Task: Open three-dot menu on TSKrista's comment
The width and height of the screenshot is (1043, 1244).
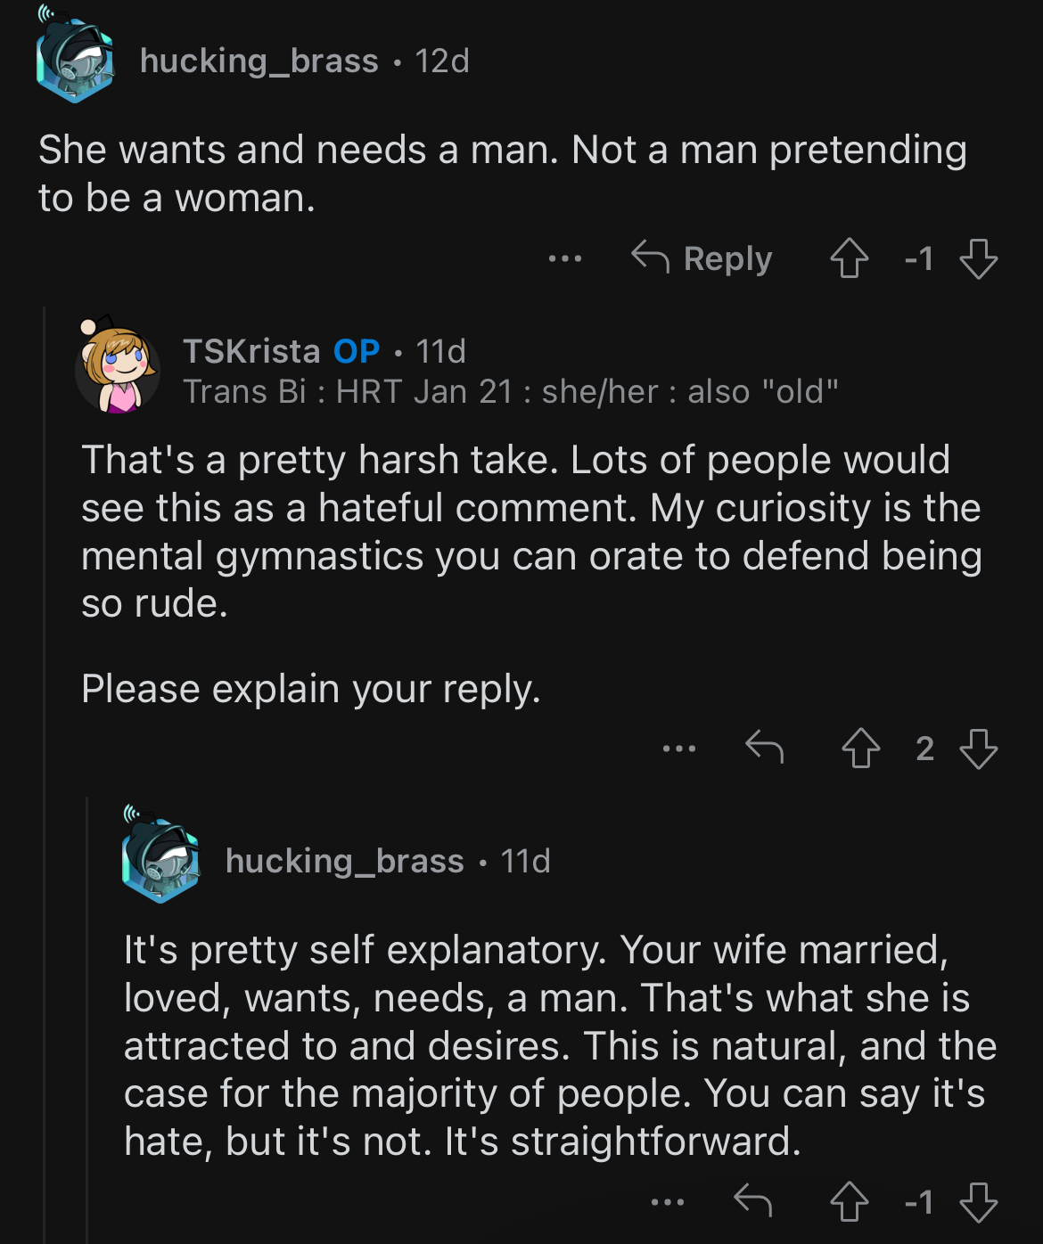Action: point(679,749)
